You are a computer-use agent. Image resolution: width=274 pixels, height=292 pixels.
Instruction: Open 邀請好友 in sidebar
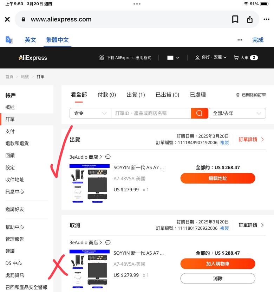tap(15, 209)
